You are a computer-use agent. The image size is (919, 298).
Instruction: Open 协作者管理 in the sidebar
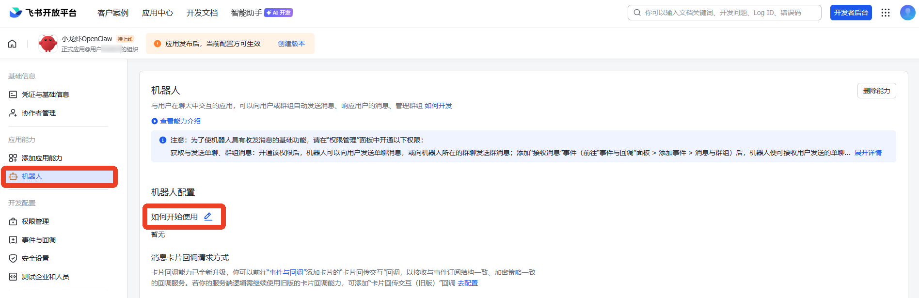click(38, 113)
